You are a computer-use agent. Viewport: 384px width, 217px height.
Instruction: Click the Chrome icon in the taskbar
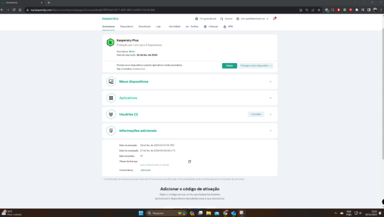click(225, 213)
